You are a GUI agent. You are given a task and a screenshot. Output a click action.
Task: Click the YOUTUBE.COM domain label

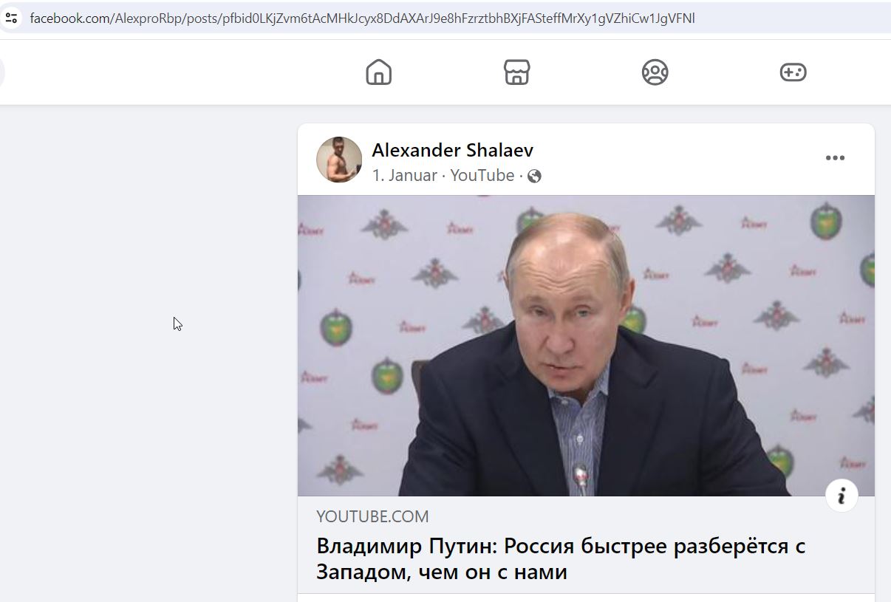(372, 516)
